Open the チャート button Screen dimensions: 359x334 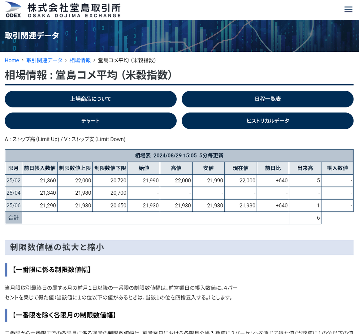(91, 121)
